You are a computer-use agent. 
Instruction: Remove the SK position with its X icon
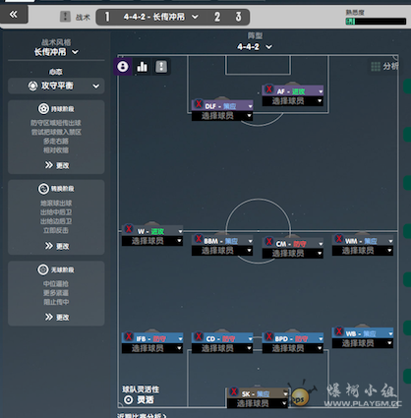point(234,391)
